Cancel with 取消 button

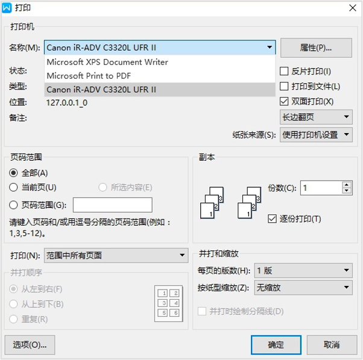(332, 345)
